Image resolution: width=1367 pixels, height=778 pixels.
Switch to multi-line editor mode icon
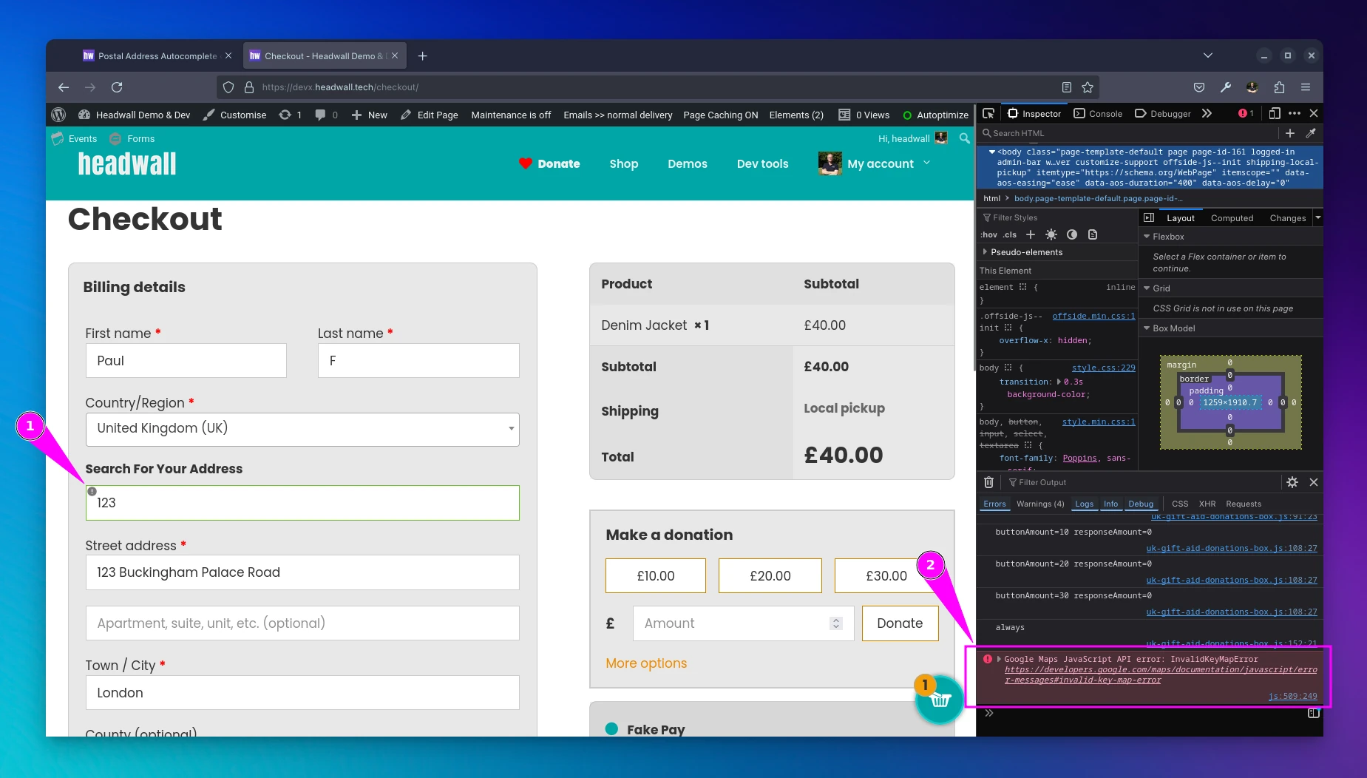(1313, 713)
